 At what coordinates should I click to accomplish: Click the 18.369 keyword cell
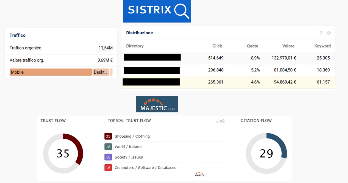pyautogui.click(x=323, y=70)
